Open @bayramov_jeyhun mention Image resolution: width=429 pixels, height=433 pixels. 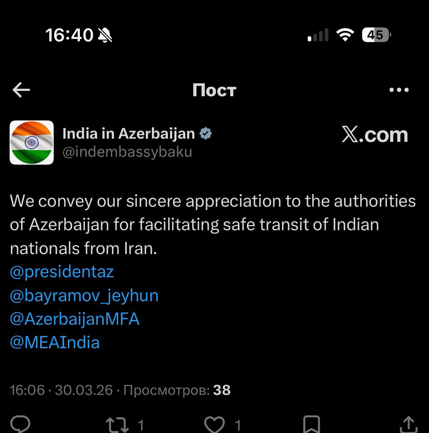pos(84,296)
